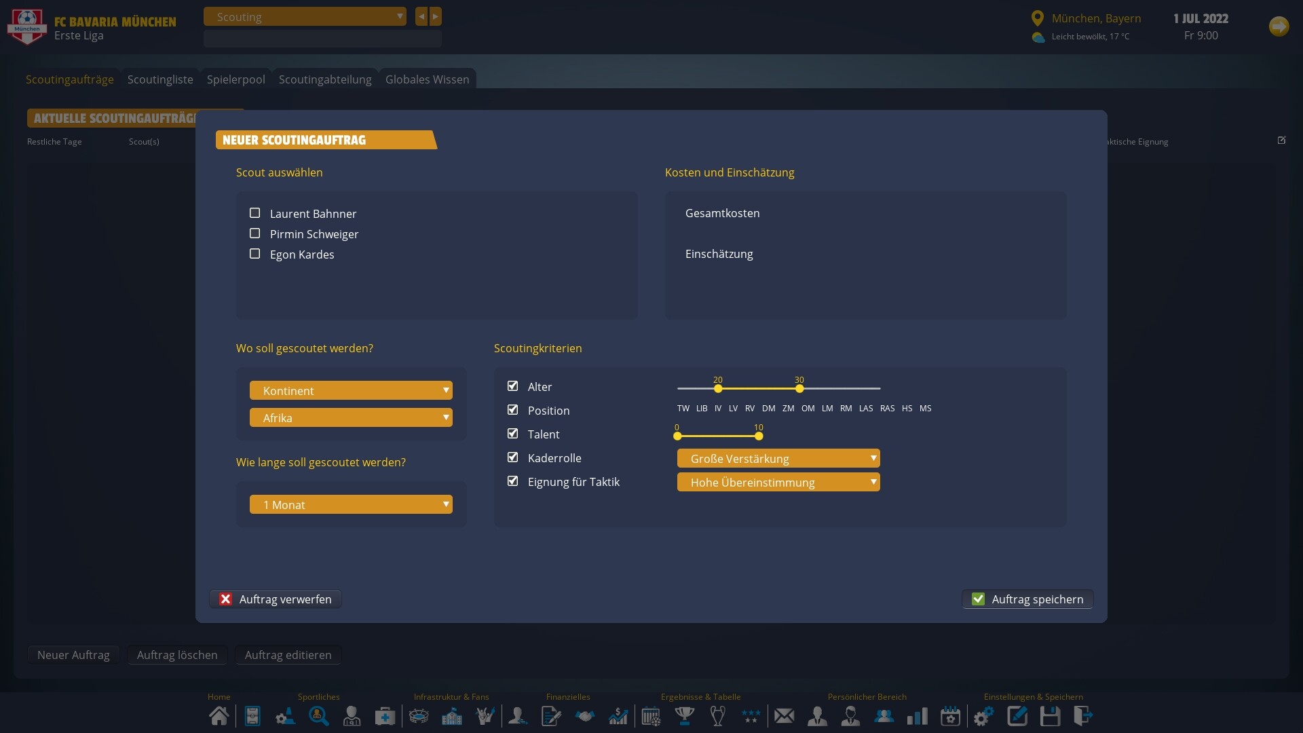Click the stadium icon under Infrastruktur & Fans
Viewport: 1303px width, 733px height.
[419, 716]
